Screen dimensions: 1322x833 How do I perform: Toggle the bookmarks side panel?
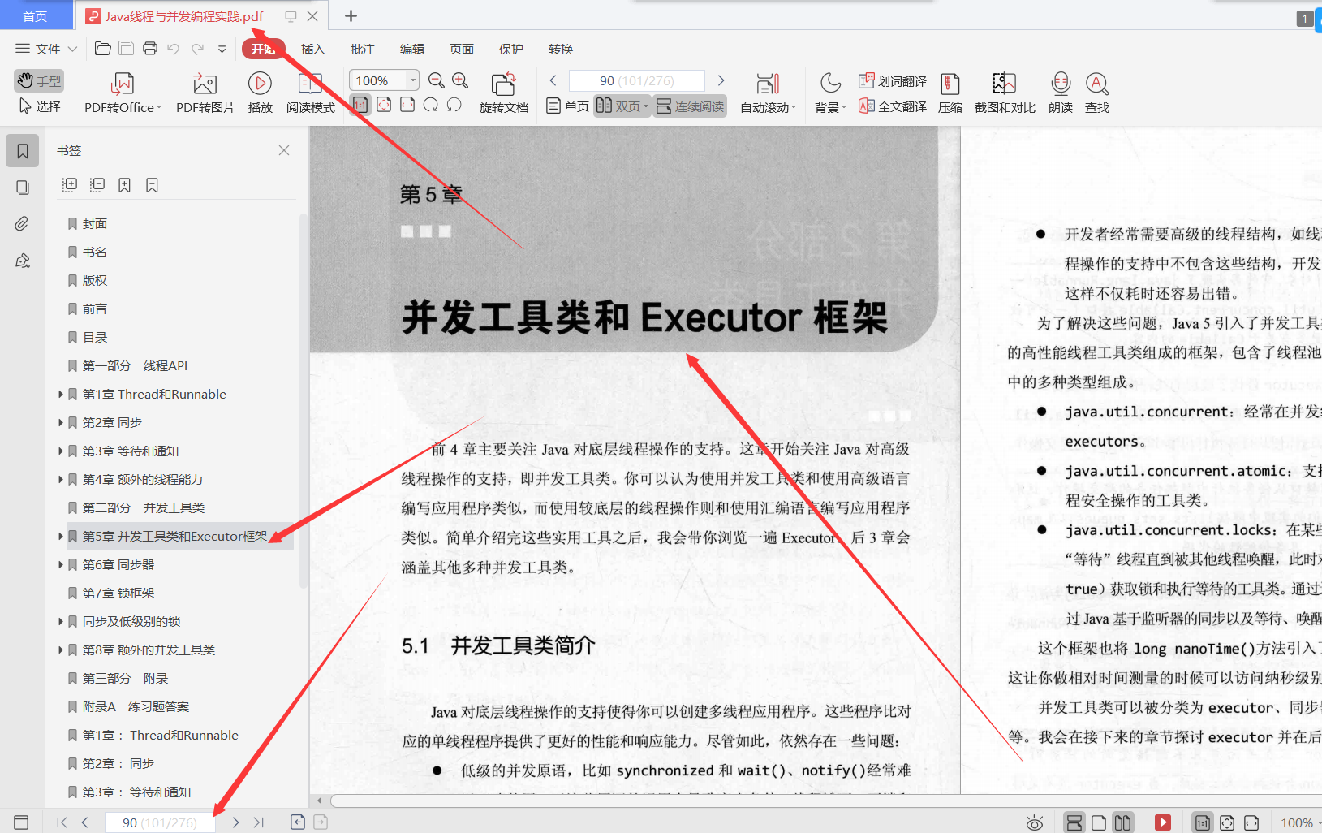[23, 151]
